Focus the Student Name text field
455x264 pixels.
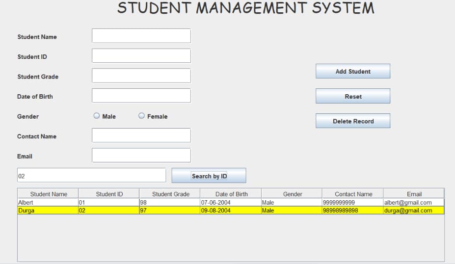[x=141, y=36]
